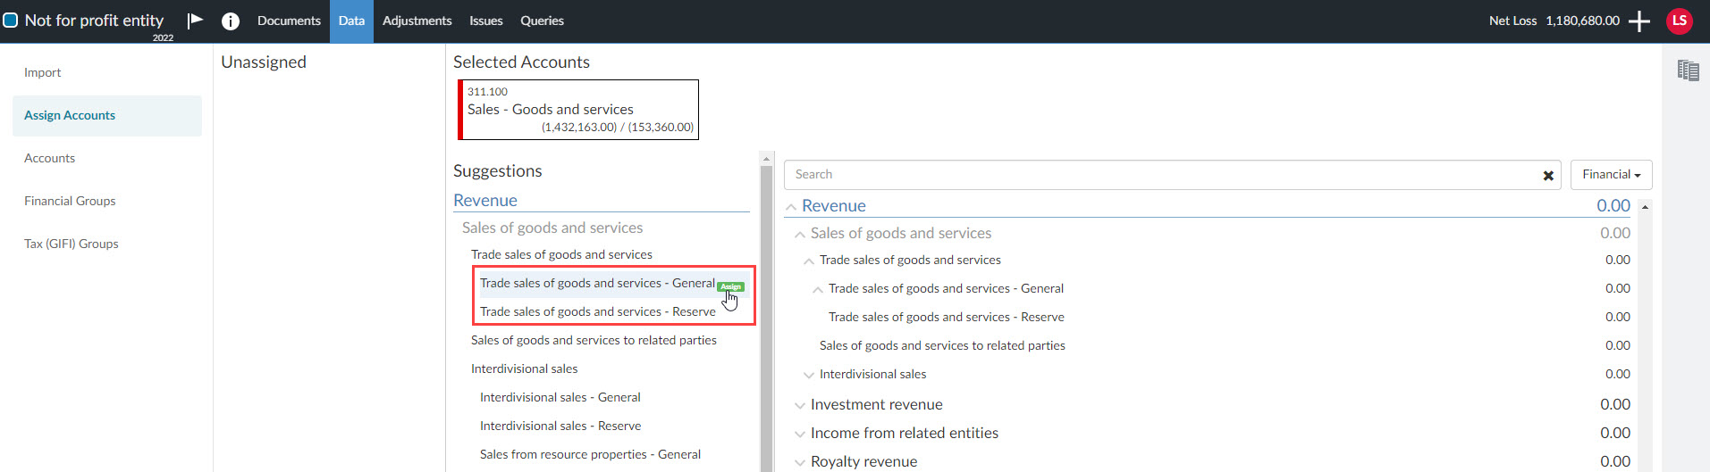The height and width of the screenshot is (472, 1710).
Task: Clear the search box with X icon
Action: 1548,176
